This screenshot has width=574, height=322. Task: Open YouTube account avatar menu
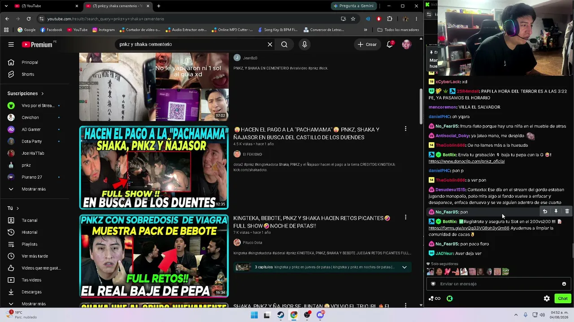click(407, 44)
